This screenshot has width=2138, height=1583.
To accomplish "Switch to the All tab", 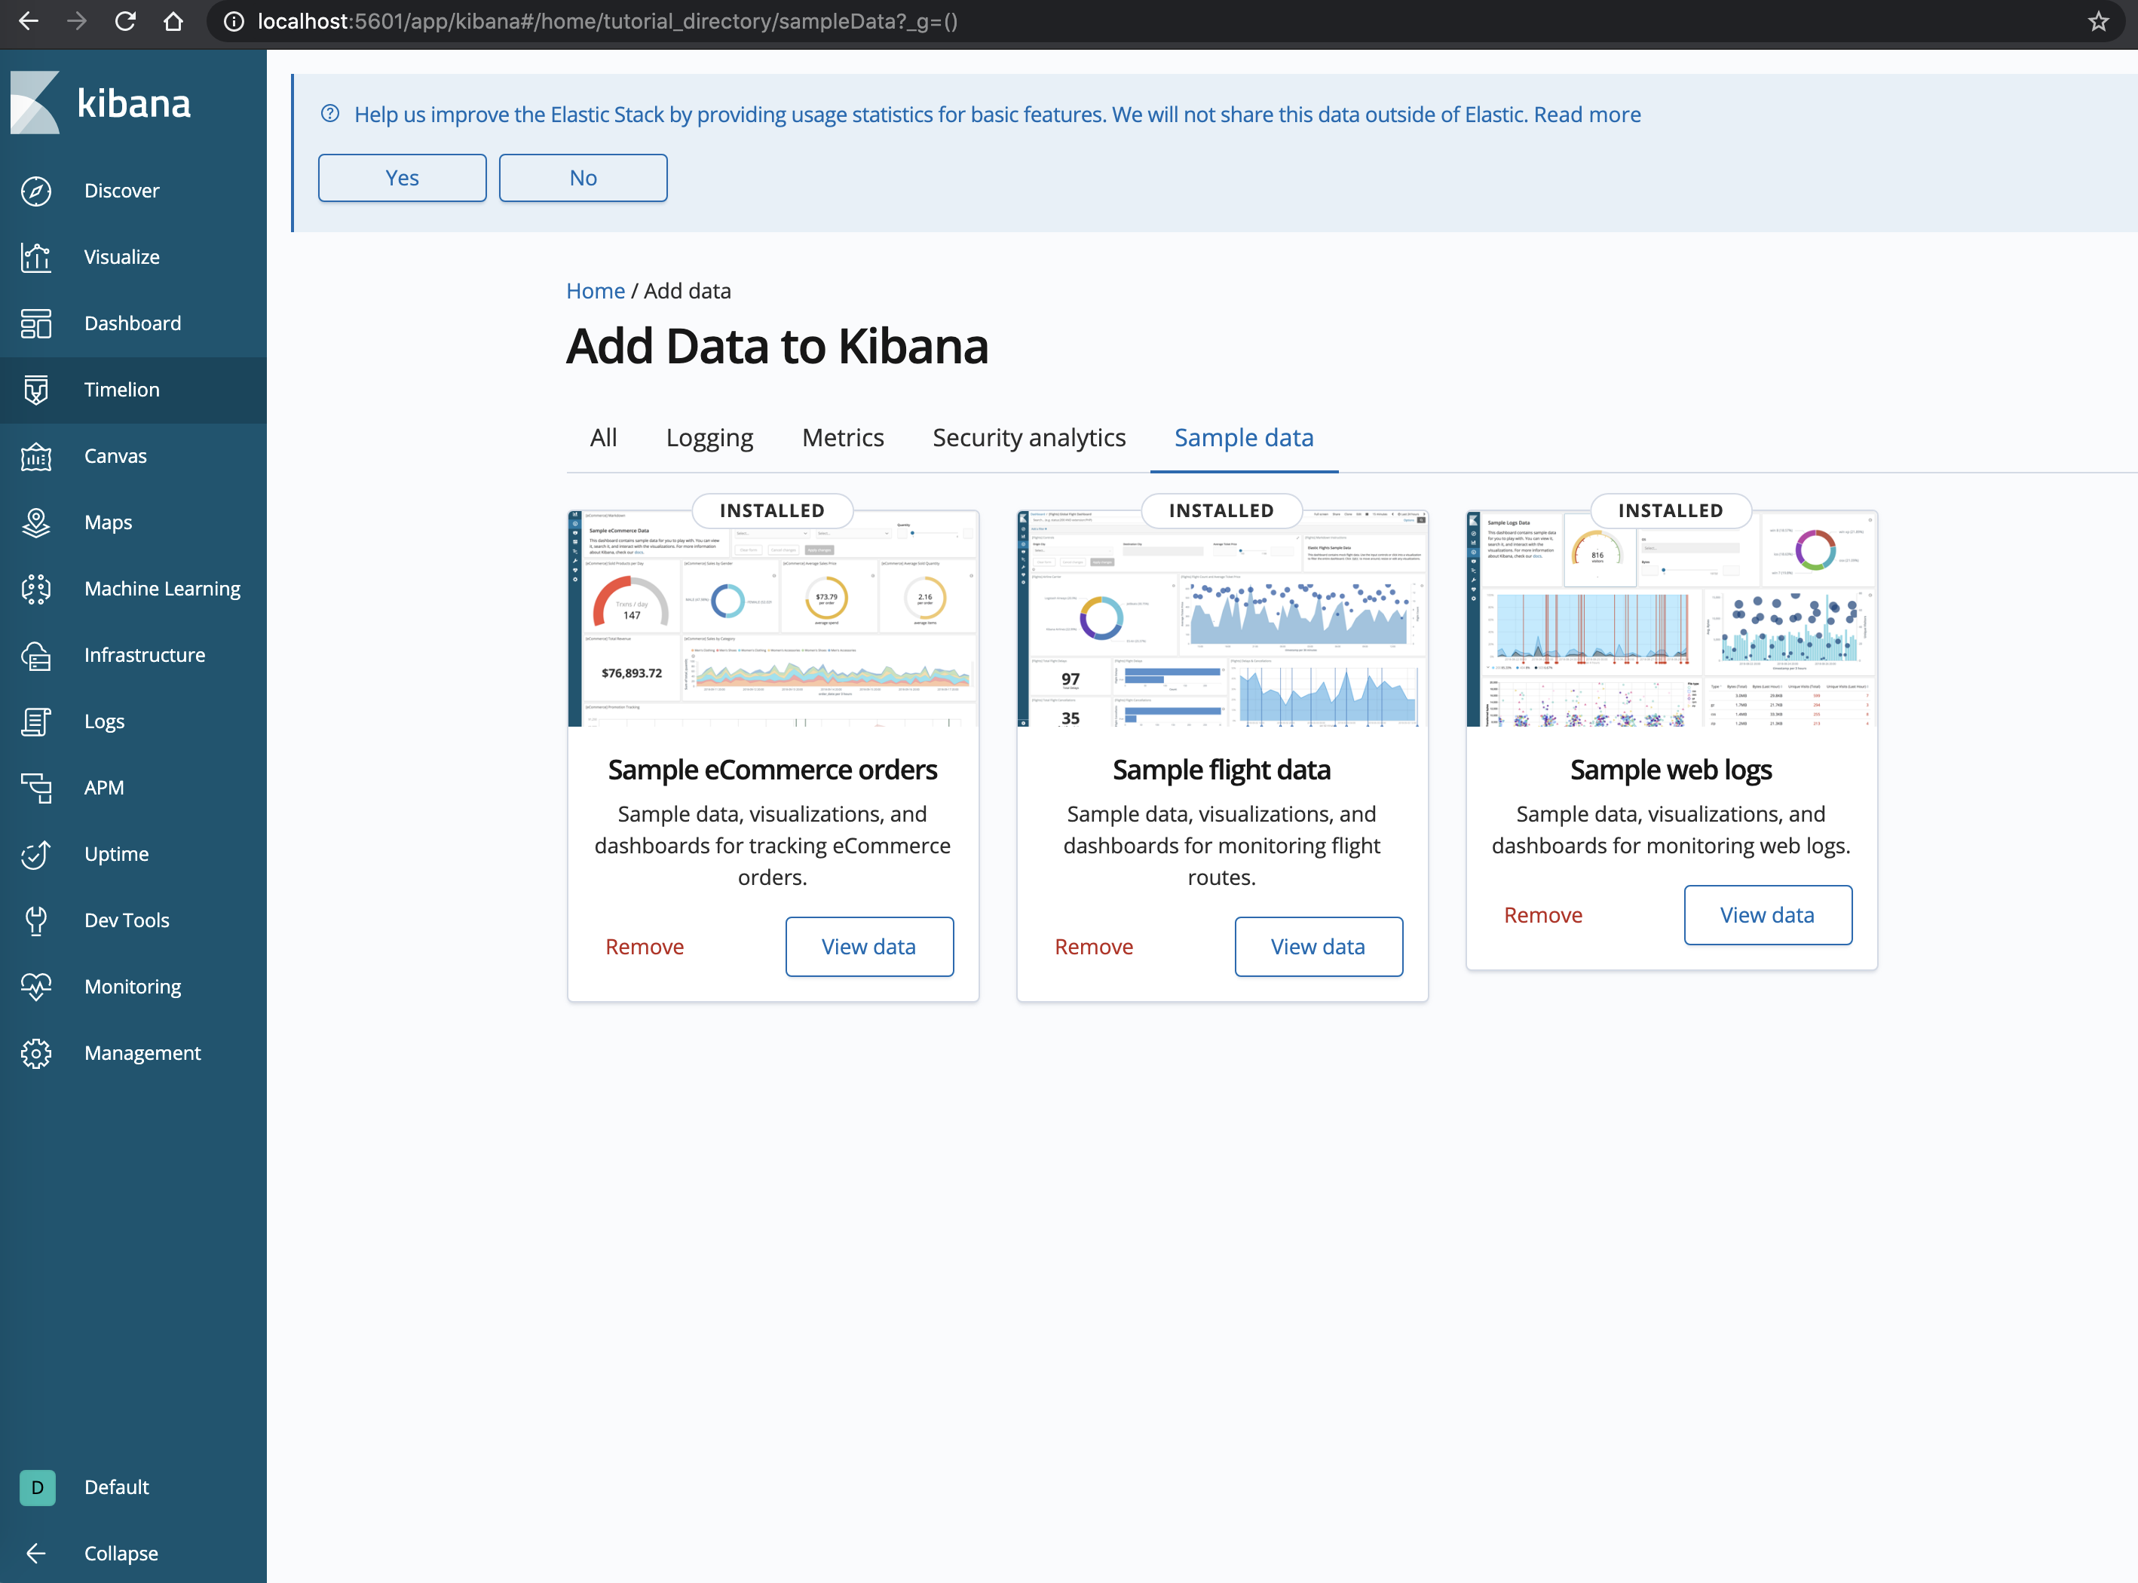I will (604, 438).
